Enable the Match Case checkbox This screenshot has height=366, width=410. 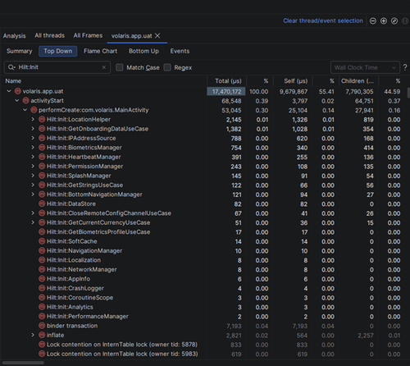(120, 67)
